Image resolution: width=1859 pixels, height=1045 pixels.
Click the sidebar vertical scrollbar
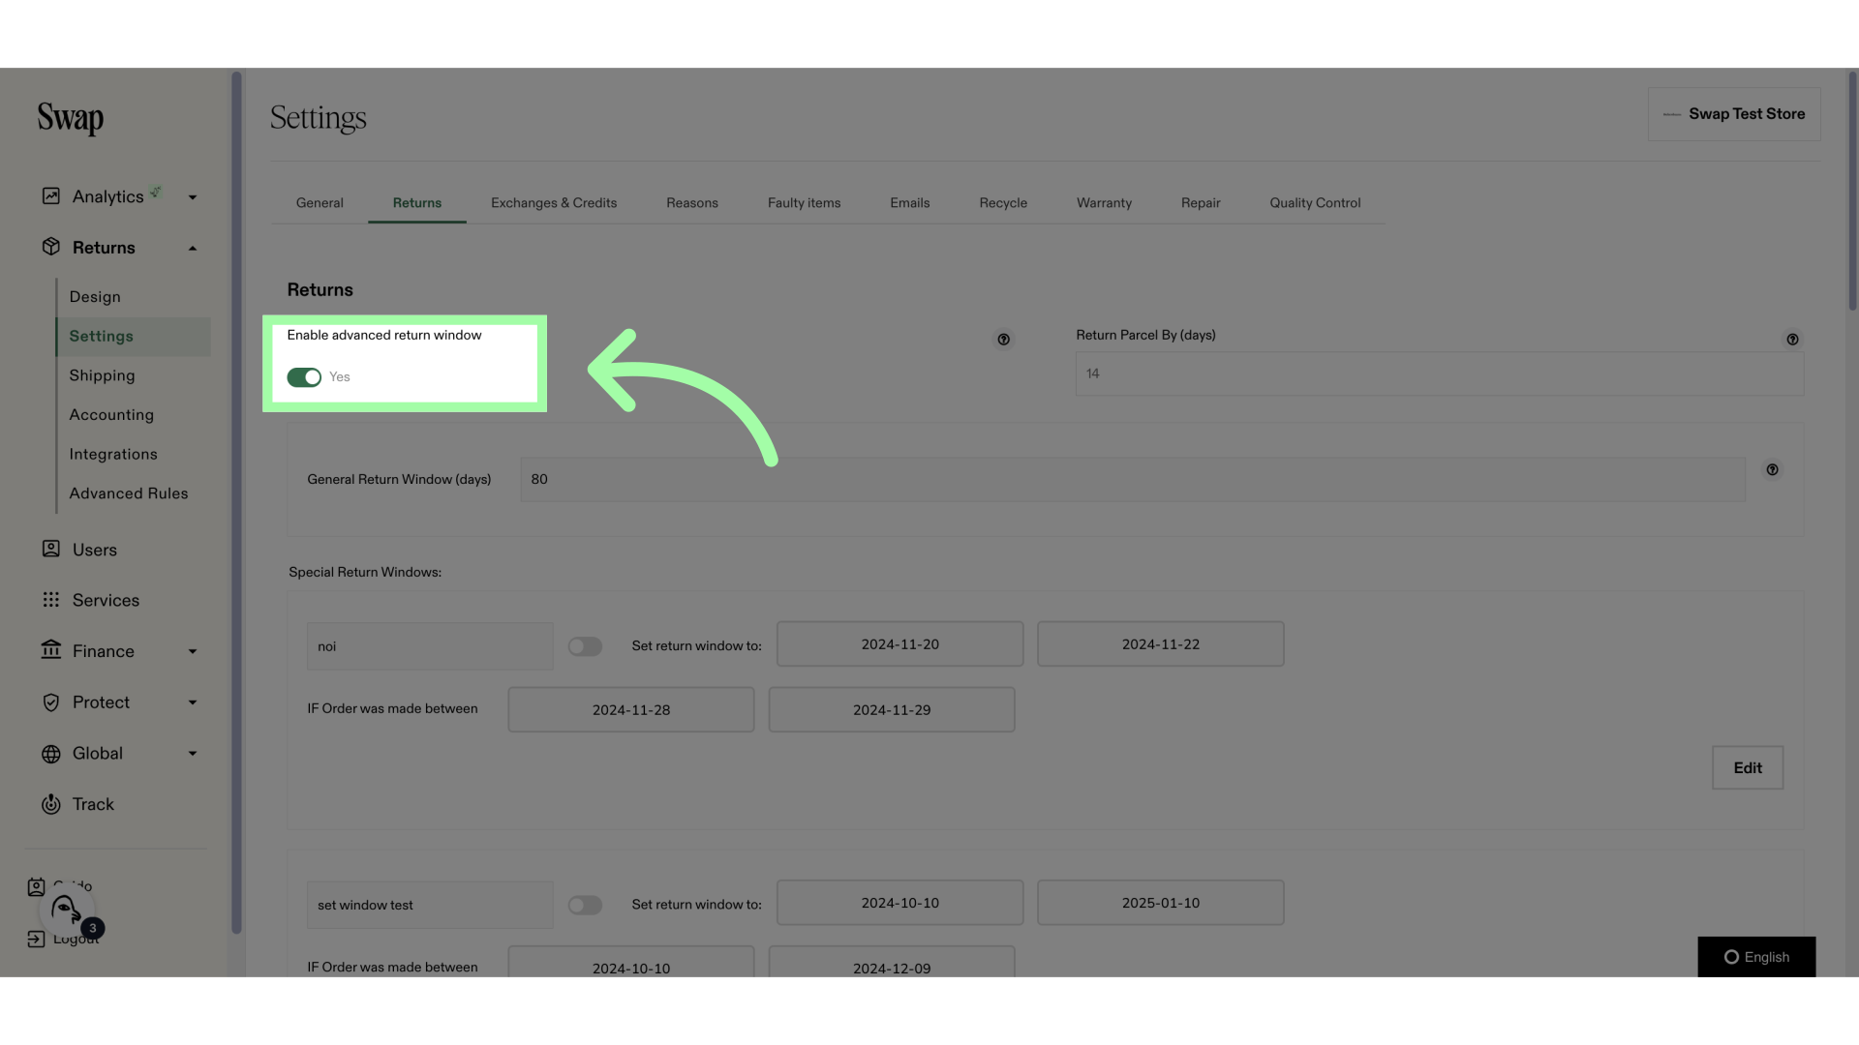coord(236,503)
